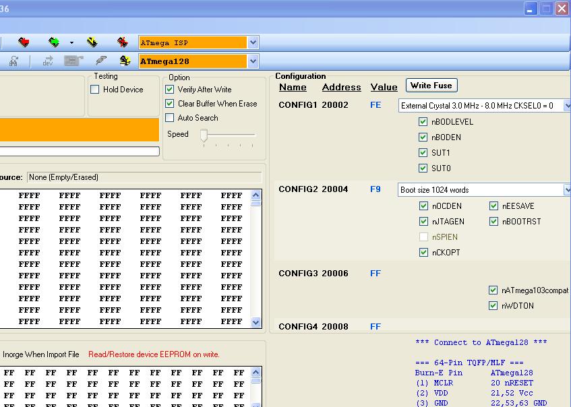Toggle Verify After Write option
Screen dimensions: 571x407
point(169,89)
